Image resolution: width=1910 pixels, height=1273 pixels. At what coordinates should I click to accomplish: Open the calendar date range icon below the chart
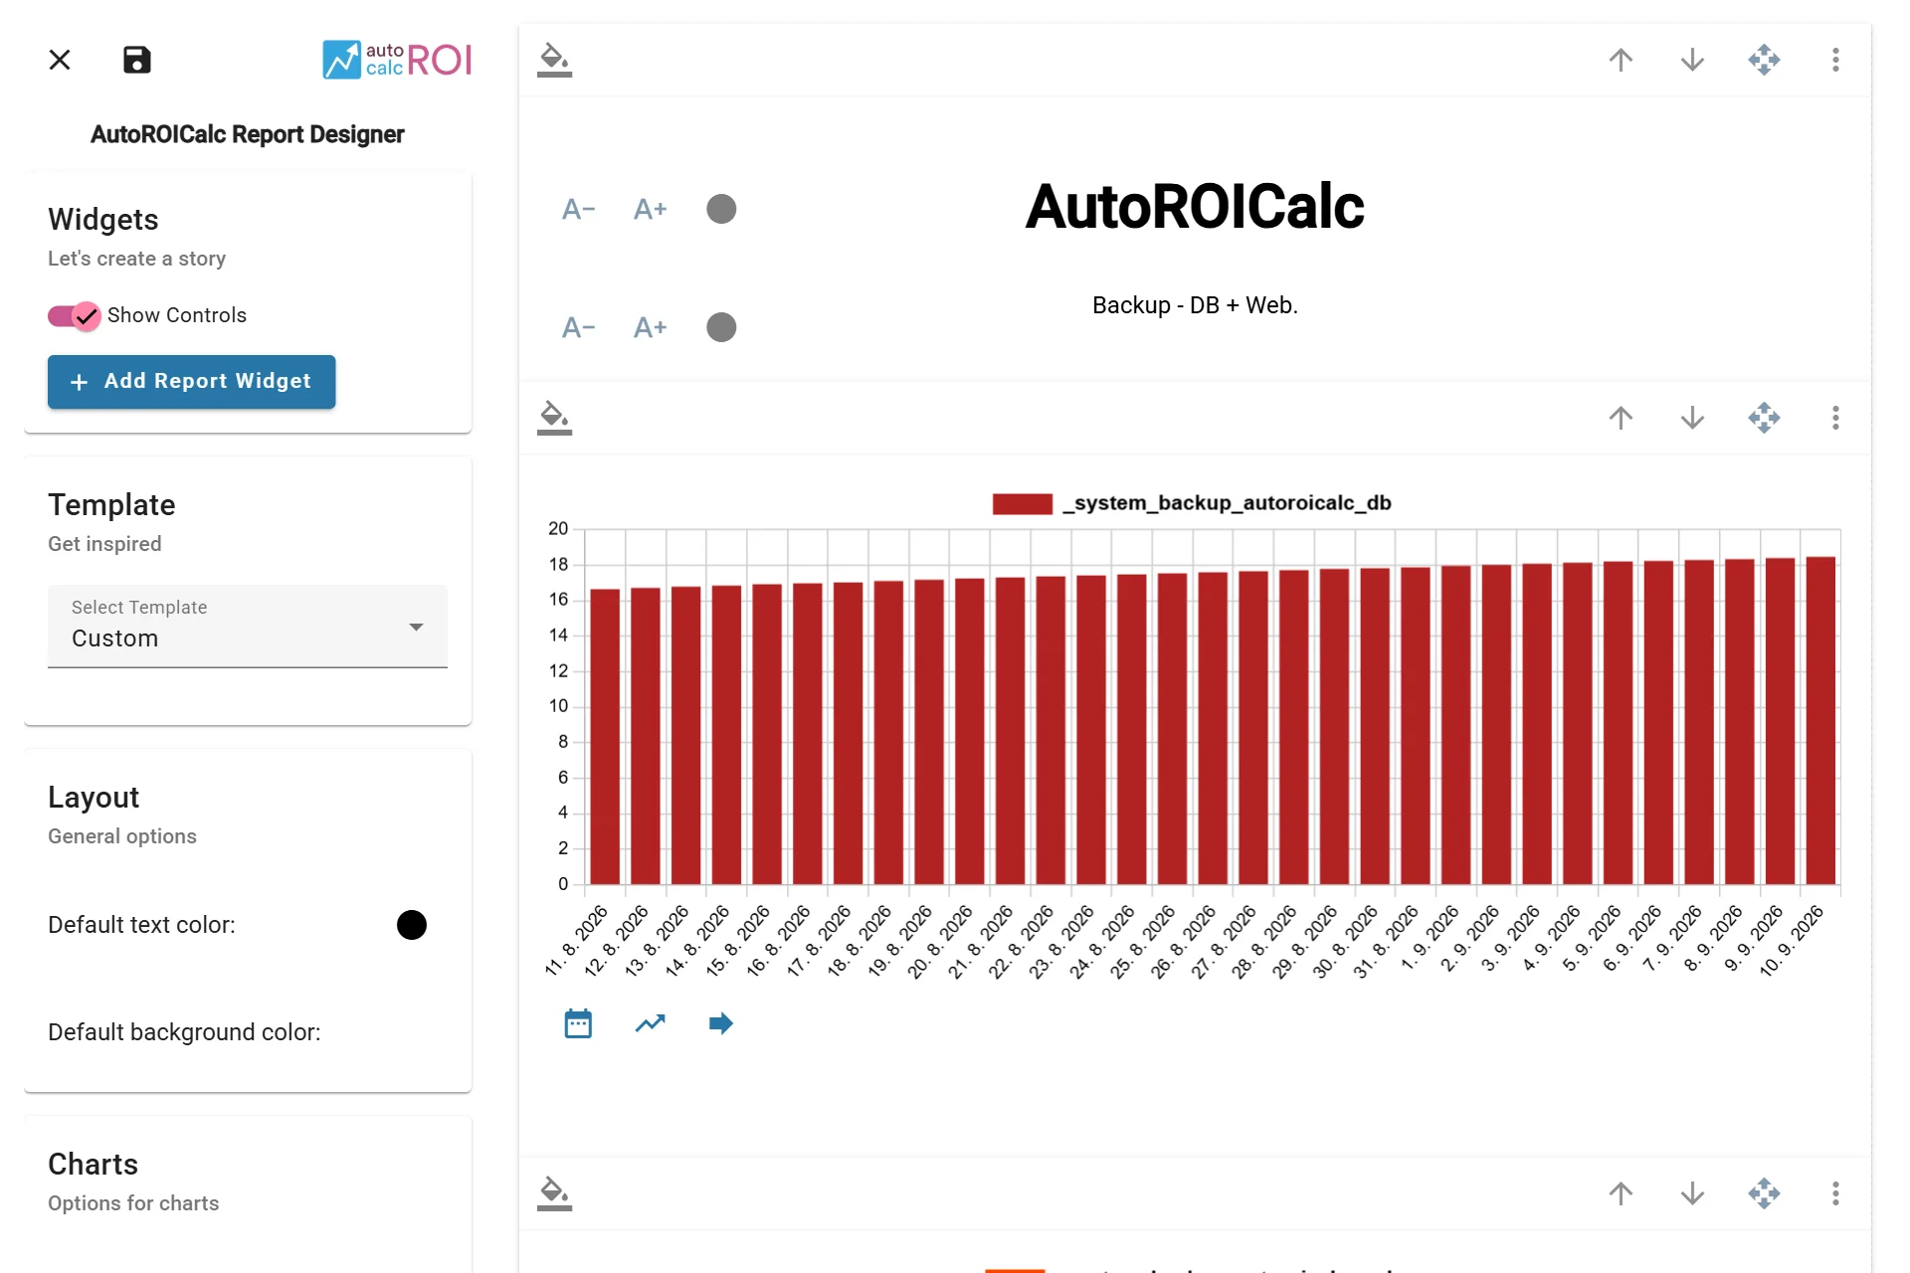pos(578,1023)
